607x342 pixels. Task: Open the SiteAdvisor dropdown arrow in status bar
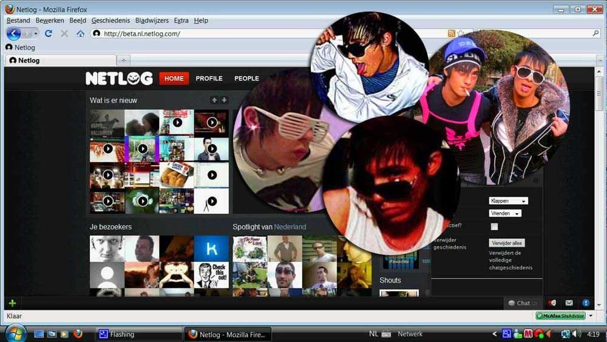[591, 316]
